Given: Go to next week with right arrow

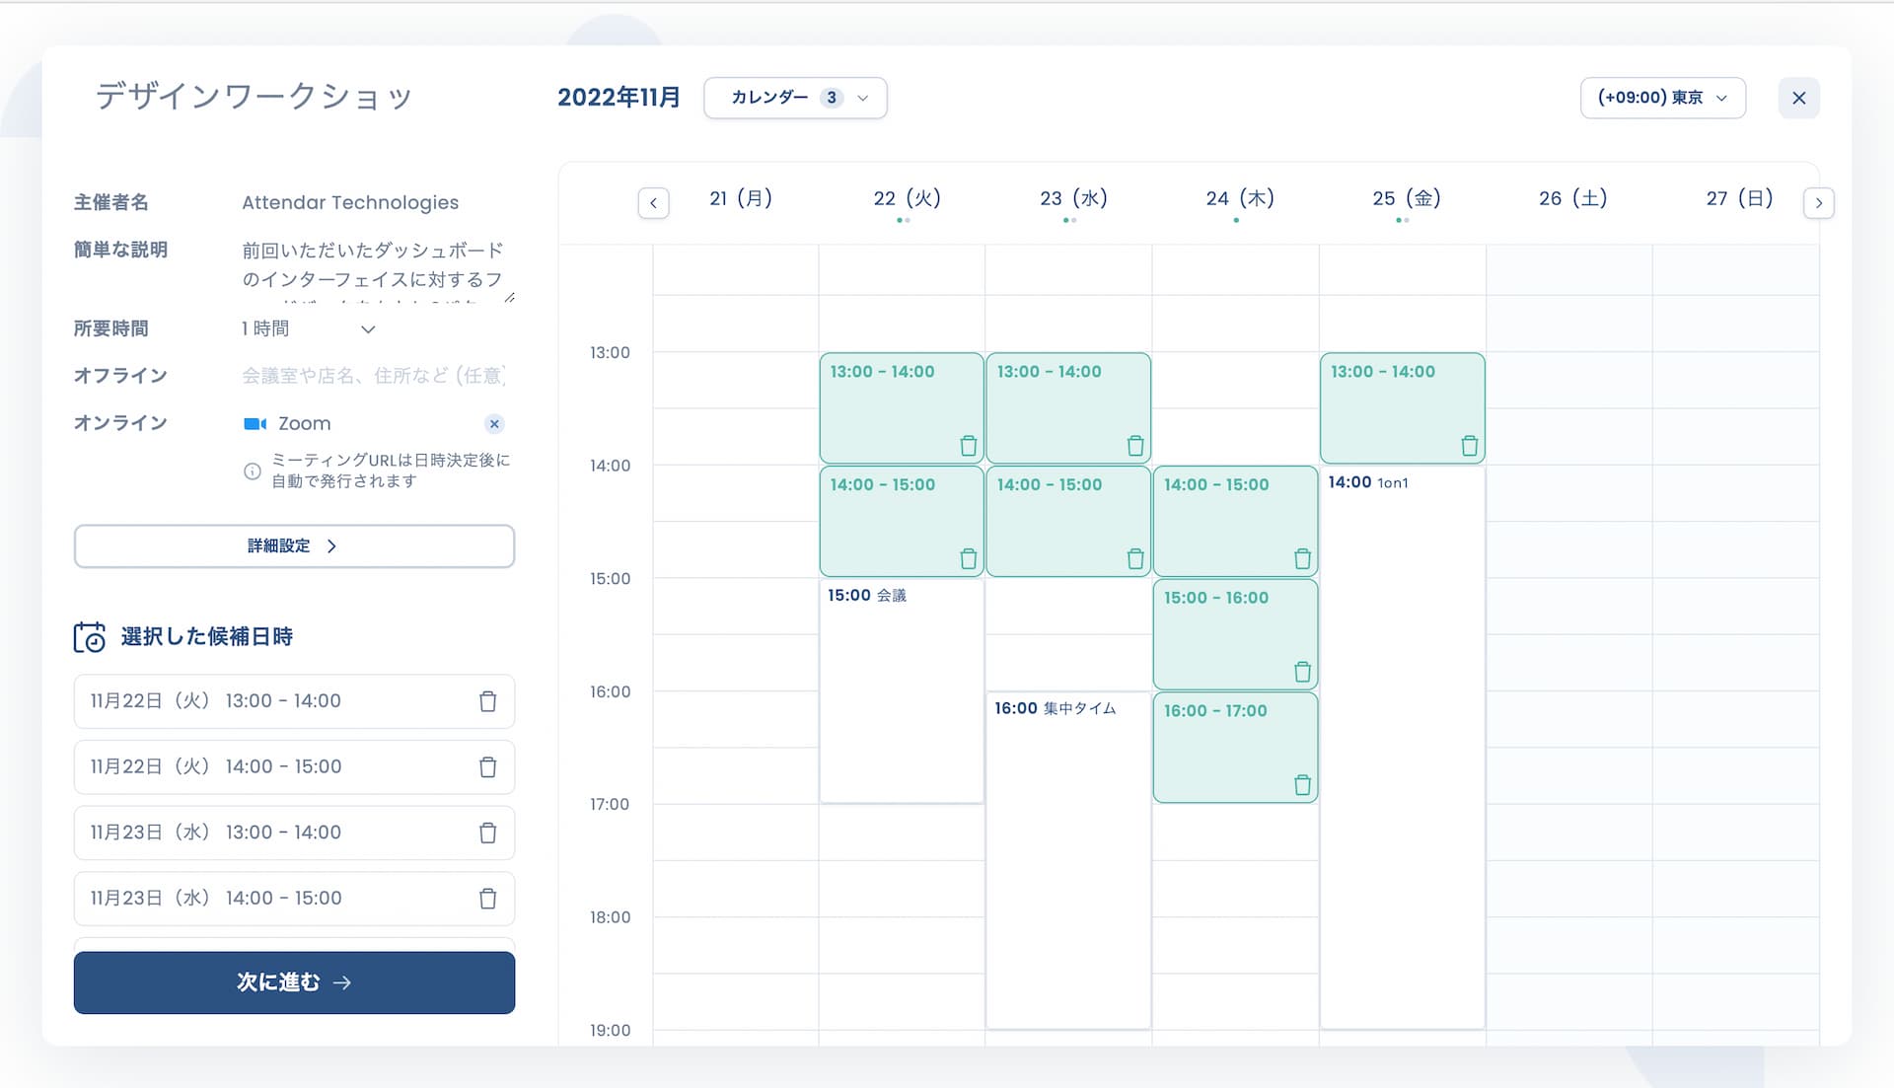Looking at the screenshot, I should [x=1818, y=203].
